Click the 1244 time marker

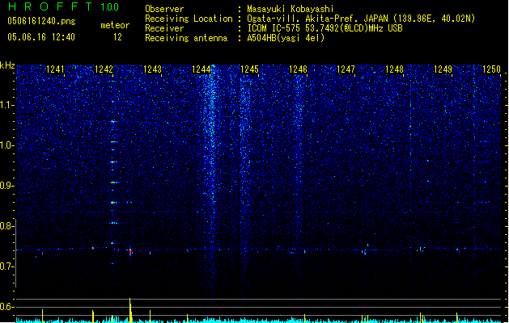click(x=201, y=69)
